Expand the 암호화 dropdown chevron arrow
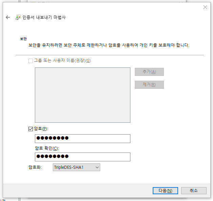The image size is (213, 201). pyautogui.click(x=97, y=167)
